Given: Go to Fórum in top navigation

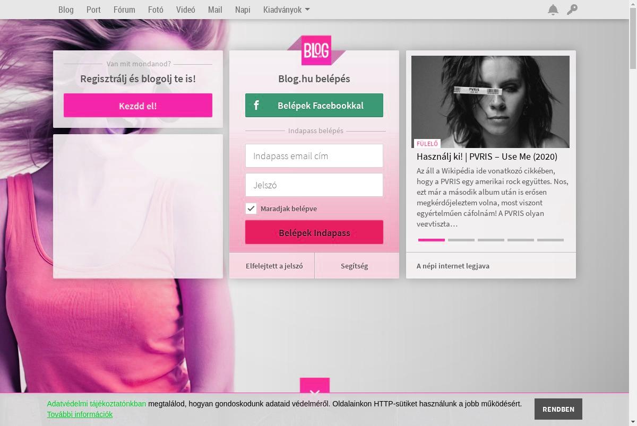Looking at the screenshot, I should (x=124, y=10).
